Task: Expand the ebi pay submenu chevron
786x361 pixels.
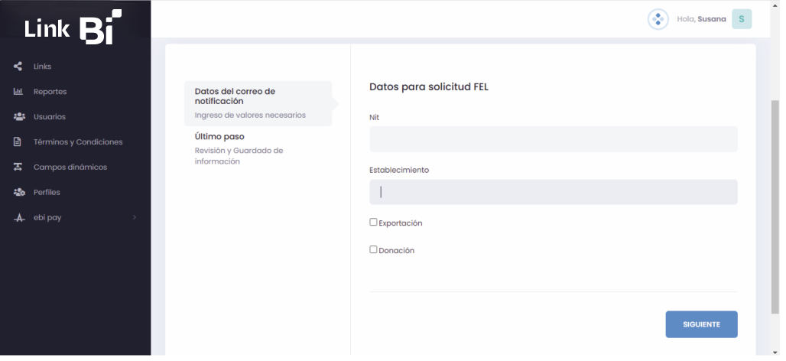Action: 135,217
